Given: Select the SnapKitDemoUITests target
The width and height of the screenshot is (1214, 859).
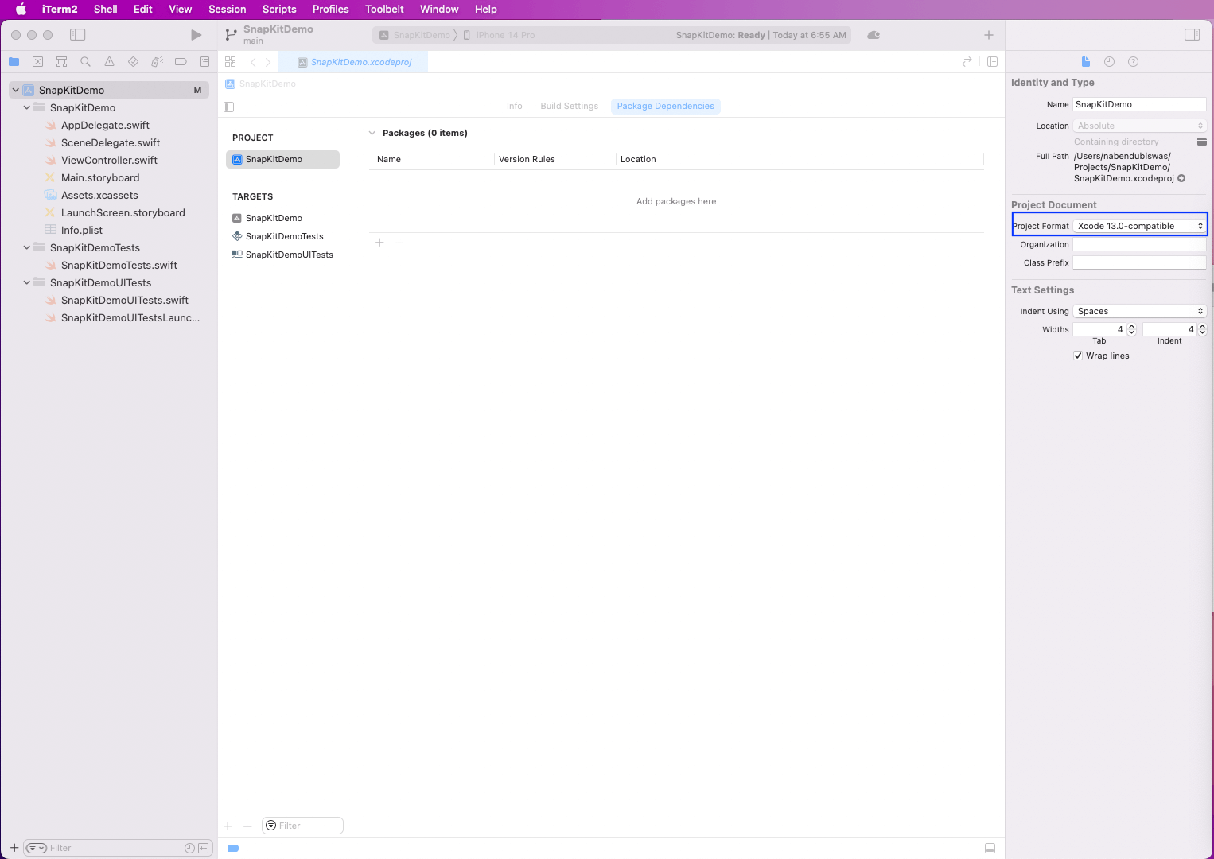Looking at the screenshot, I should pyautogui.click(x=289, y=255).
